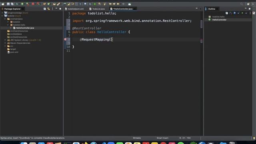Toggle Hide Local Types green dot in Outline
The image size is (256, 144).
click(x=242, y=13)
